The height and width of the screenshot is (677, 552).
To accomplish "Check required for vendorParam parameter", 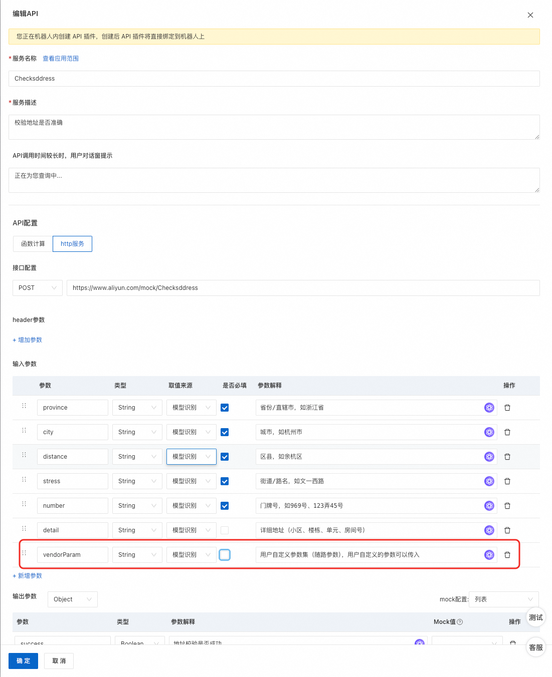I will click(225, 555).
